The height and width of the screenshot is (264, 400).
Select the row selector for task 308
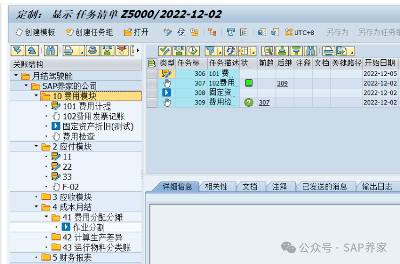(x=152, y=93)
